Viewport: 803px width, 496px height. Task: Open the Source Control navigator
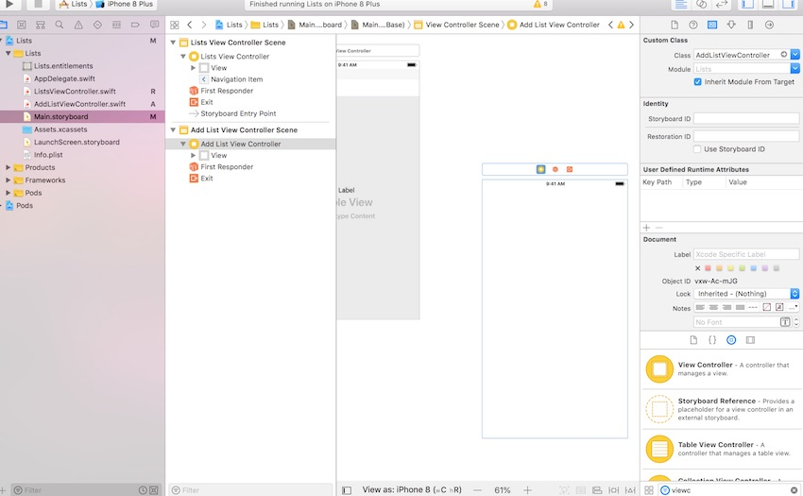click(21, 25)
